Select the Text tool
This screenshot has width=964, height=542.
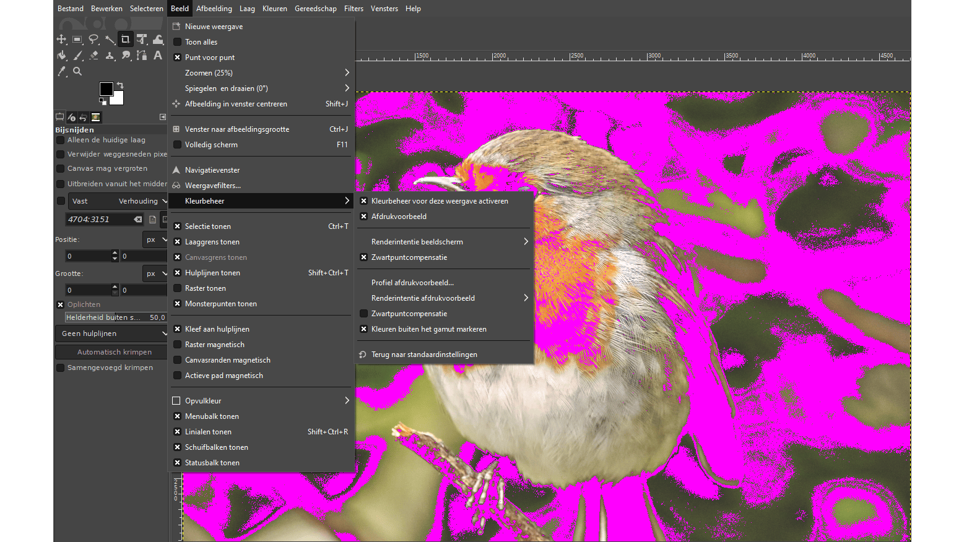click(158, 56)
